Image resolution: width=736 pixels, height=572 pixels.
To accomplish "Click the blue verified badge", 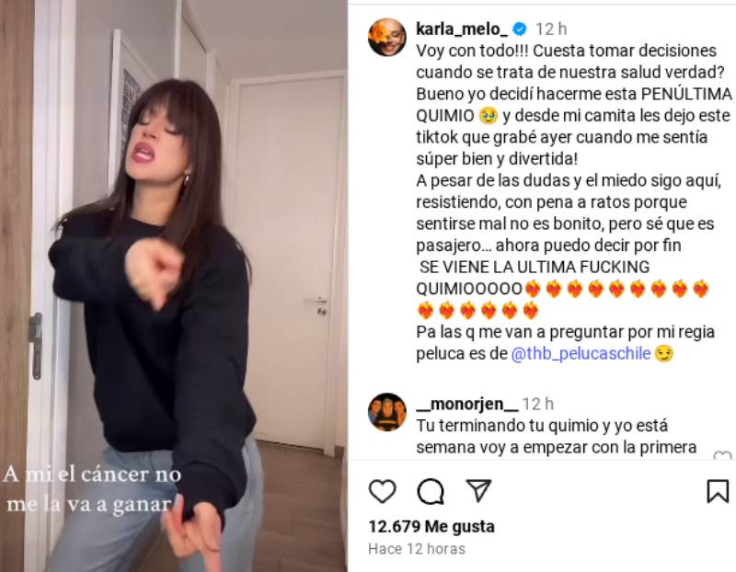I will point(519,29).
